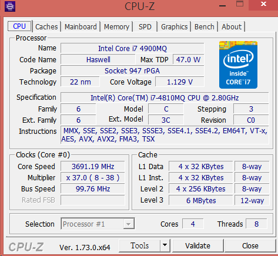Click the Multiplier value x 37.0 ( 8 - 38 )
The width and height of the screenshot is (278, 256).
pos(93,178)
